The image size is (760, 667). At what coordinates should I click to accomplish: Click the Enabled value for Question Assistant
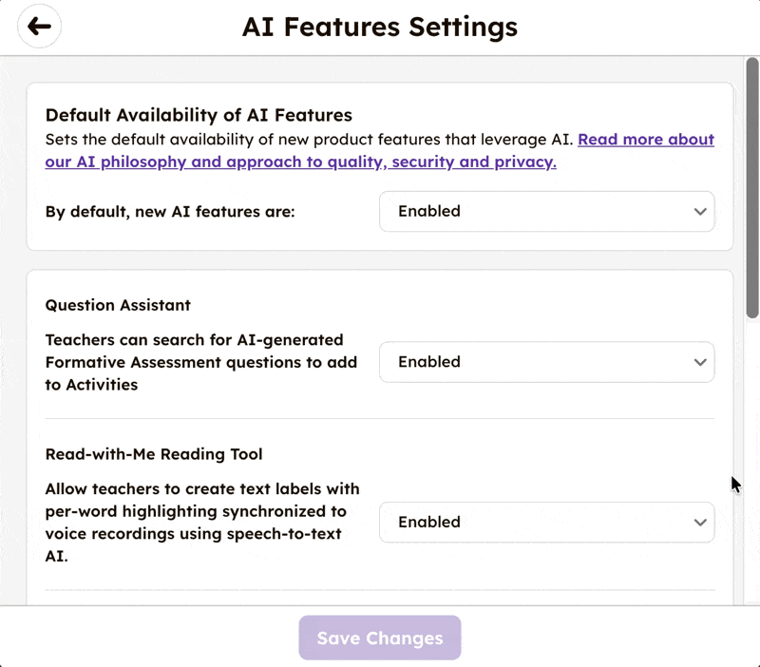point(428,362)
